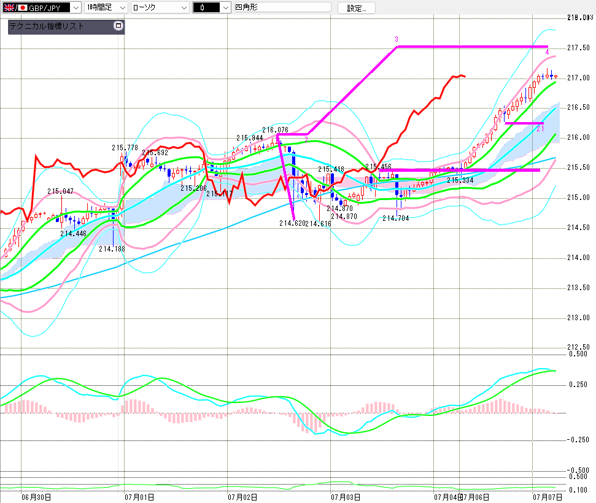This screenshot has height=503, width=596.
Task: Click the magenta wave label 3 marker
Action: [x=397, y=39]
